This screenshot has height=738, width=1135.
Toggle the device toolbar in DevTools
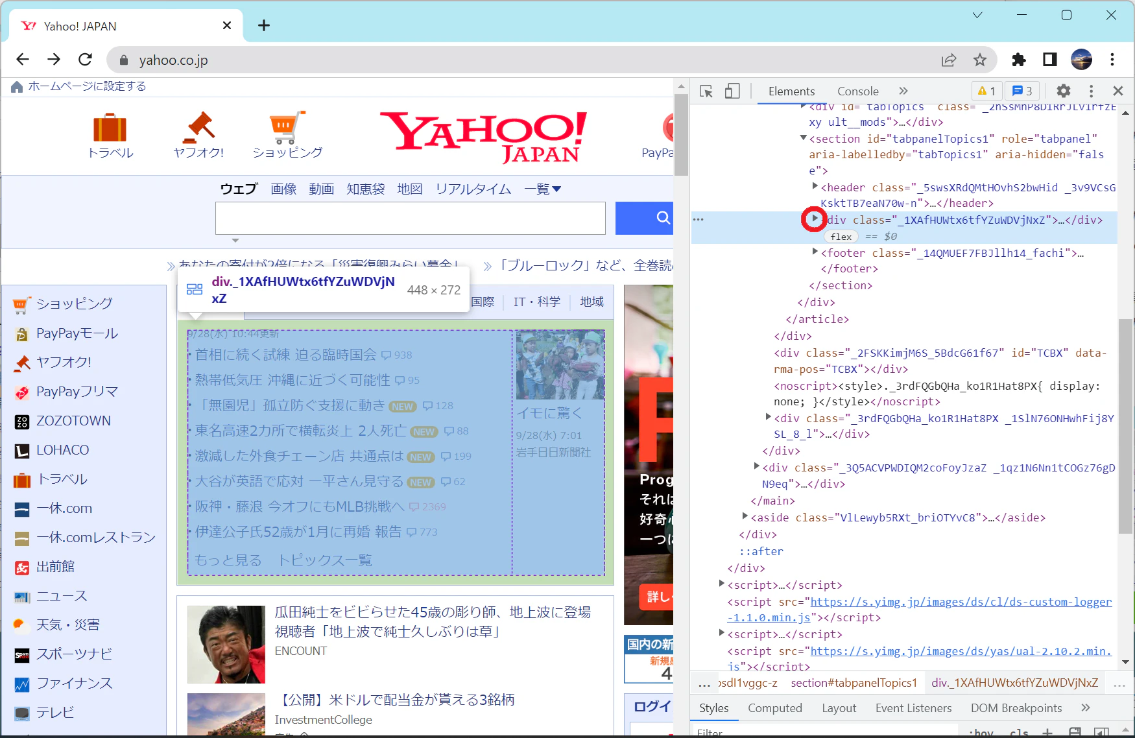[732, 91]
